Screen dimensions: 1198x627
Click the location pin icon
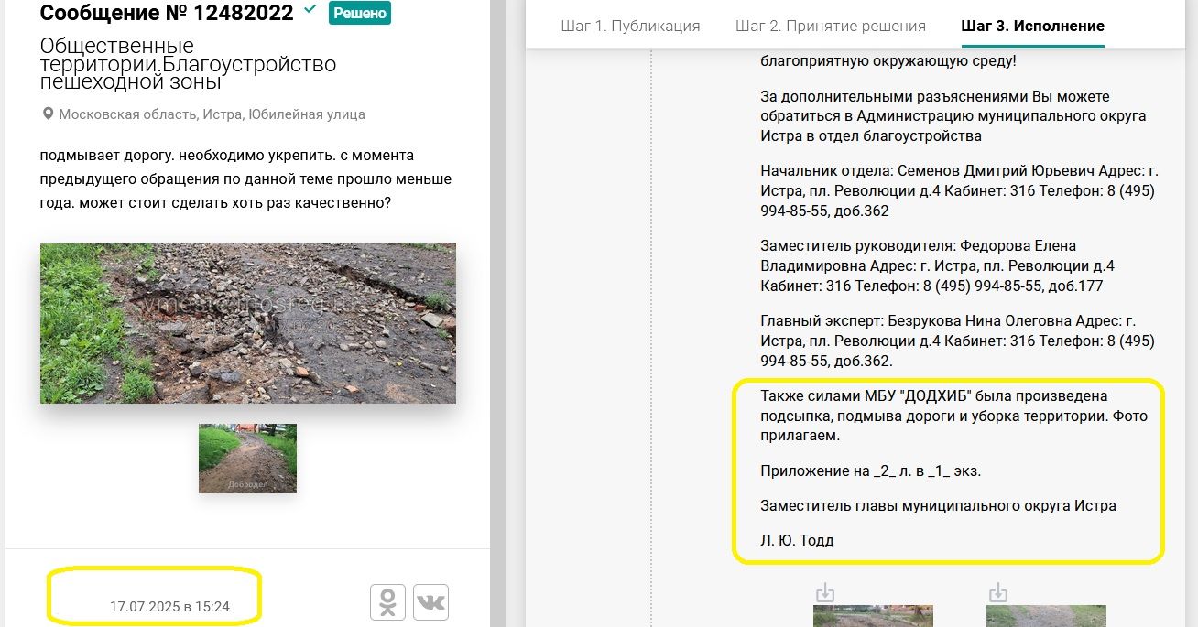tap(49, 114)
